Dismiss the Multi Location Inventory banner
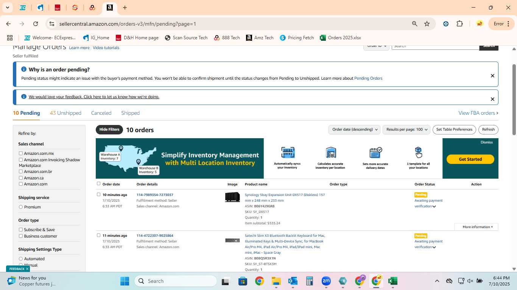 tap(487, 142)
